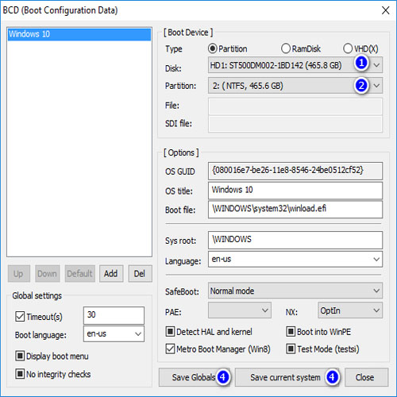
Task: Select the RamDisk boot device type
Action: pos(286,48)
